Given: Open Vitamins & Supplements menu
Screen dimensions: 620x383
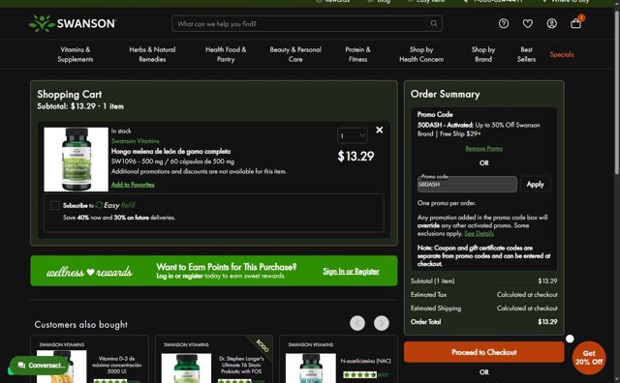Looking at the screenshot, I should tap(76, 54).
